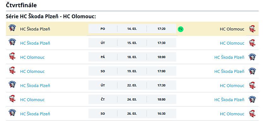Viewport: 264px width, 126px height.
Task: Click the Čtvrtfinále section heading
Action: pos(21,5)
